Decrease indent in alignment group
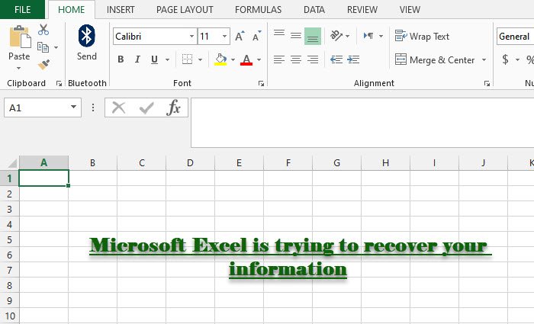The height and width of the screenshot is (324, 534). pyautogui.click(x=336, y=59)
